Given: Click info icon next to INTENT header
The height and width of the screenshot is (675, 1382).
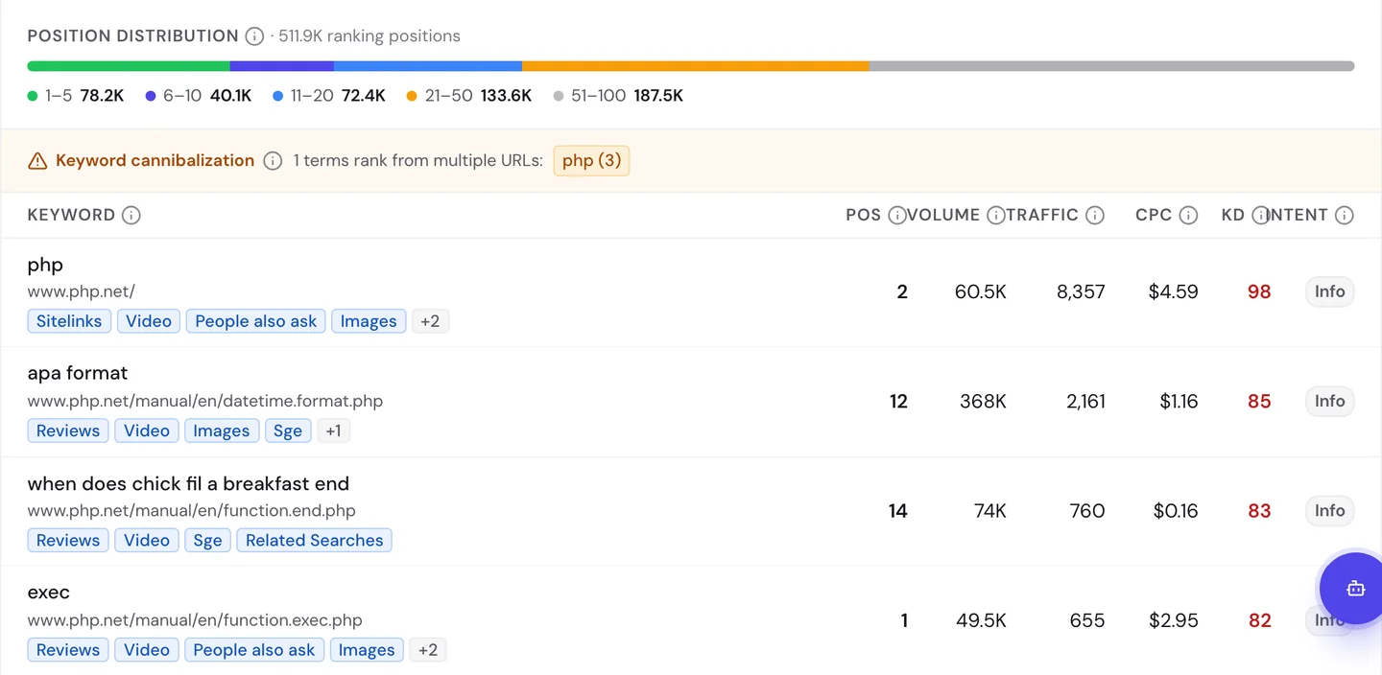Looking at the screenshot, I should [x=1345, y=216].
